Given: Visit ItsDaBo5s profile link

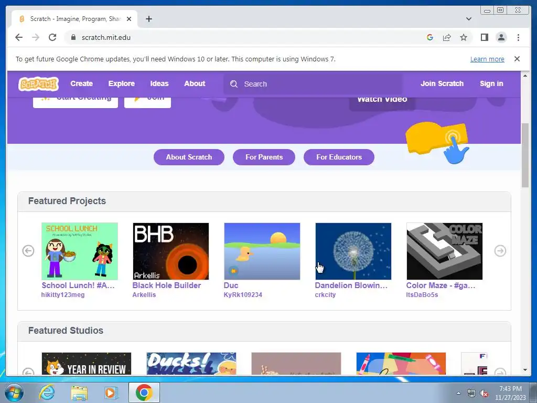Looking at the screenshot, I should point(422,295).
